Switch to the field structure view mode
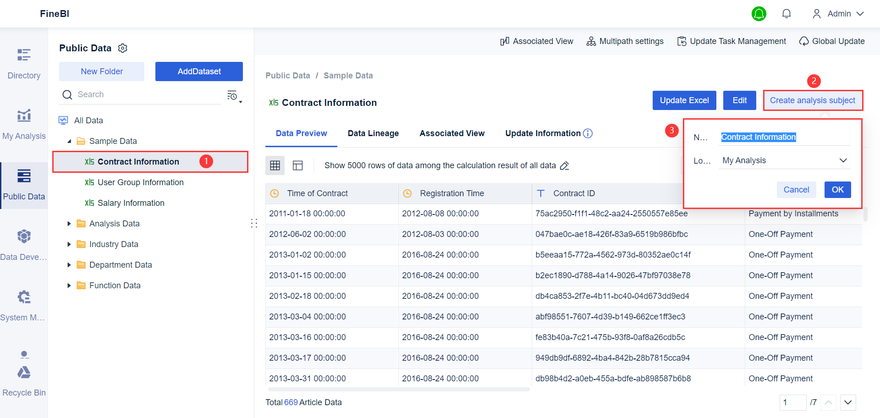 pos(297,165)
